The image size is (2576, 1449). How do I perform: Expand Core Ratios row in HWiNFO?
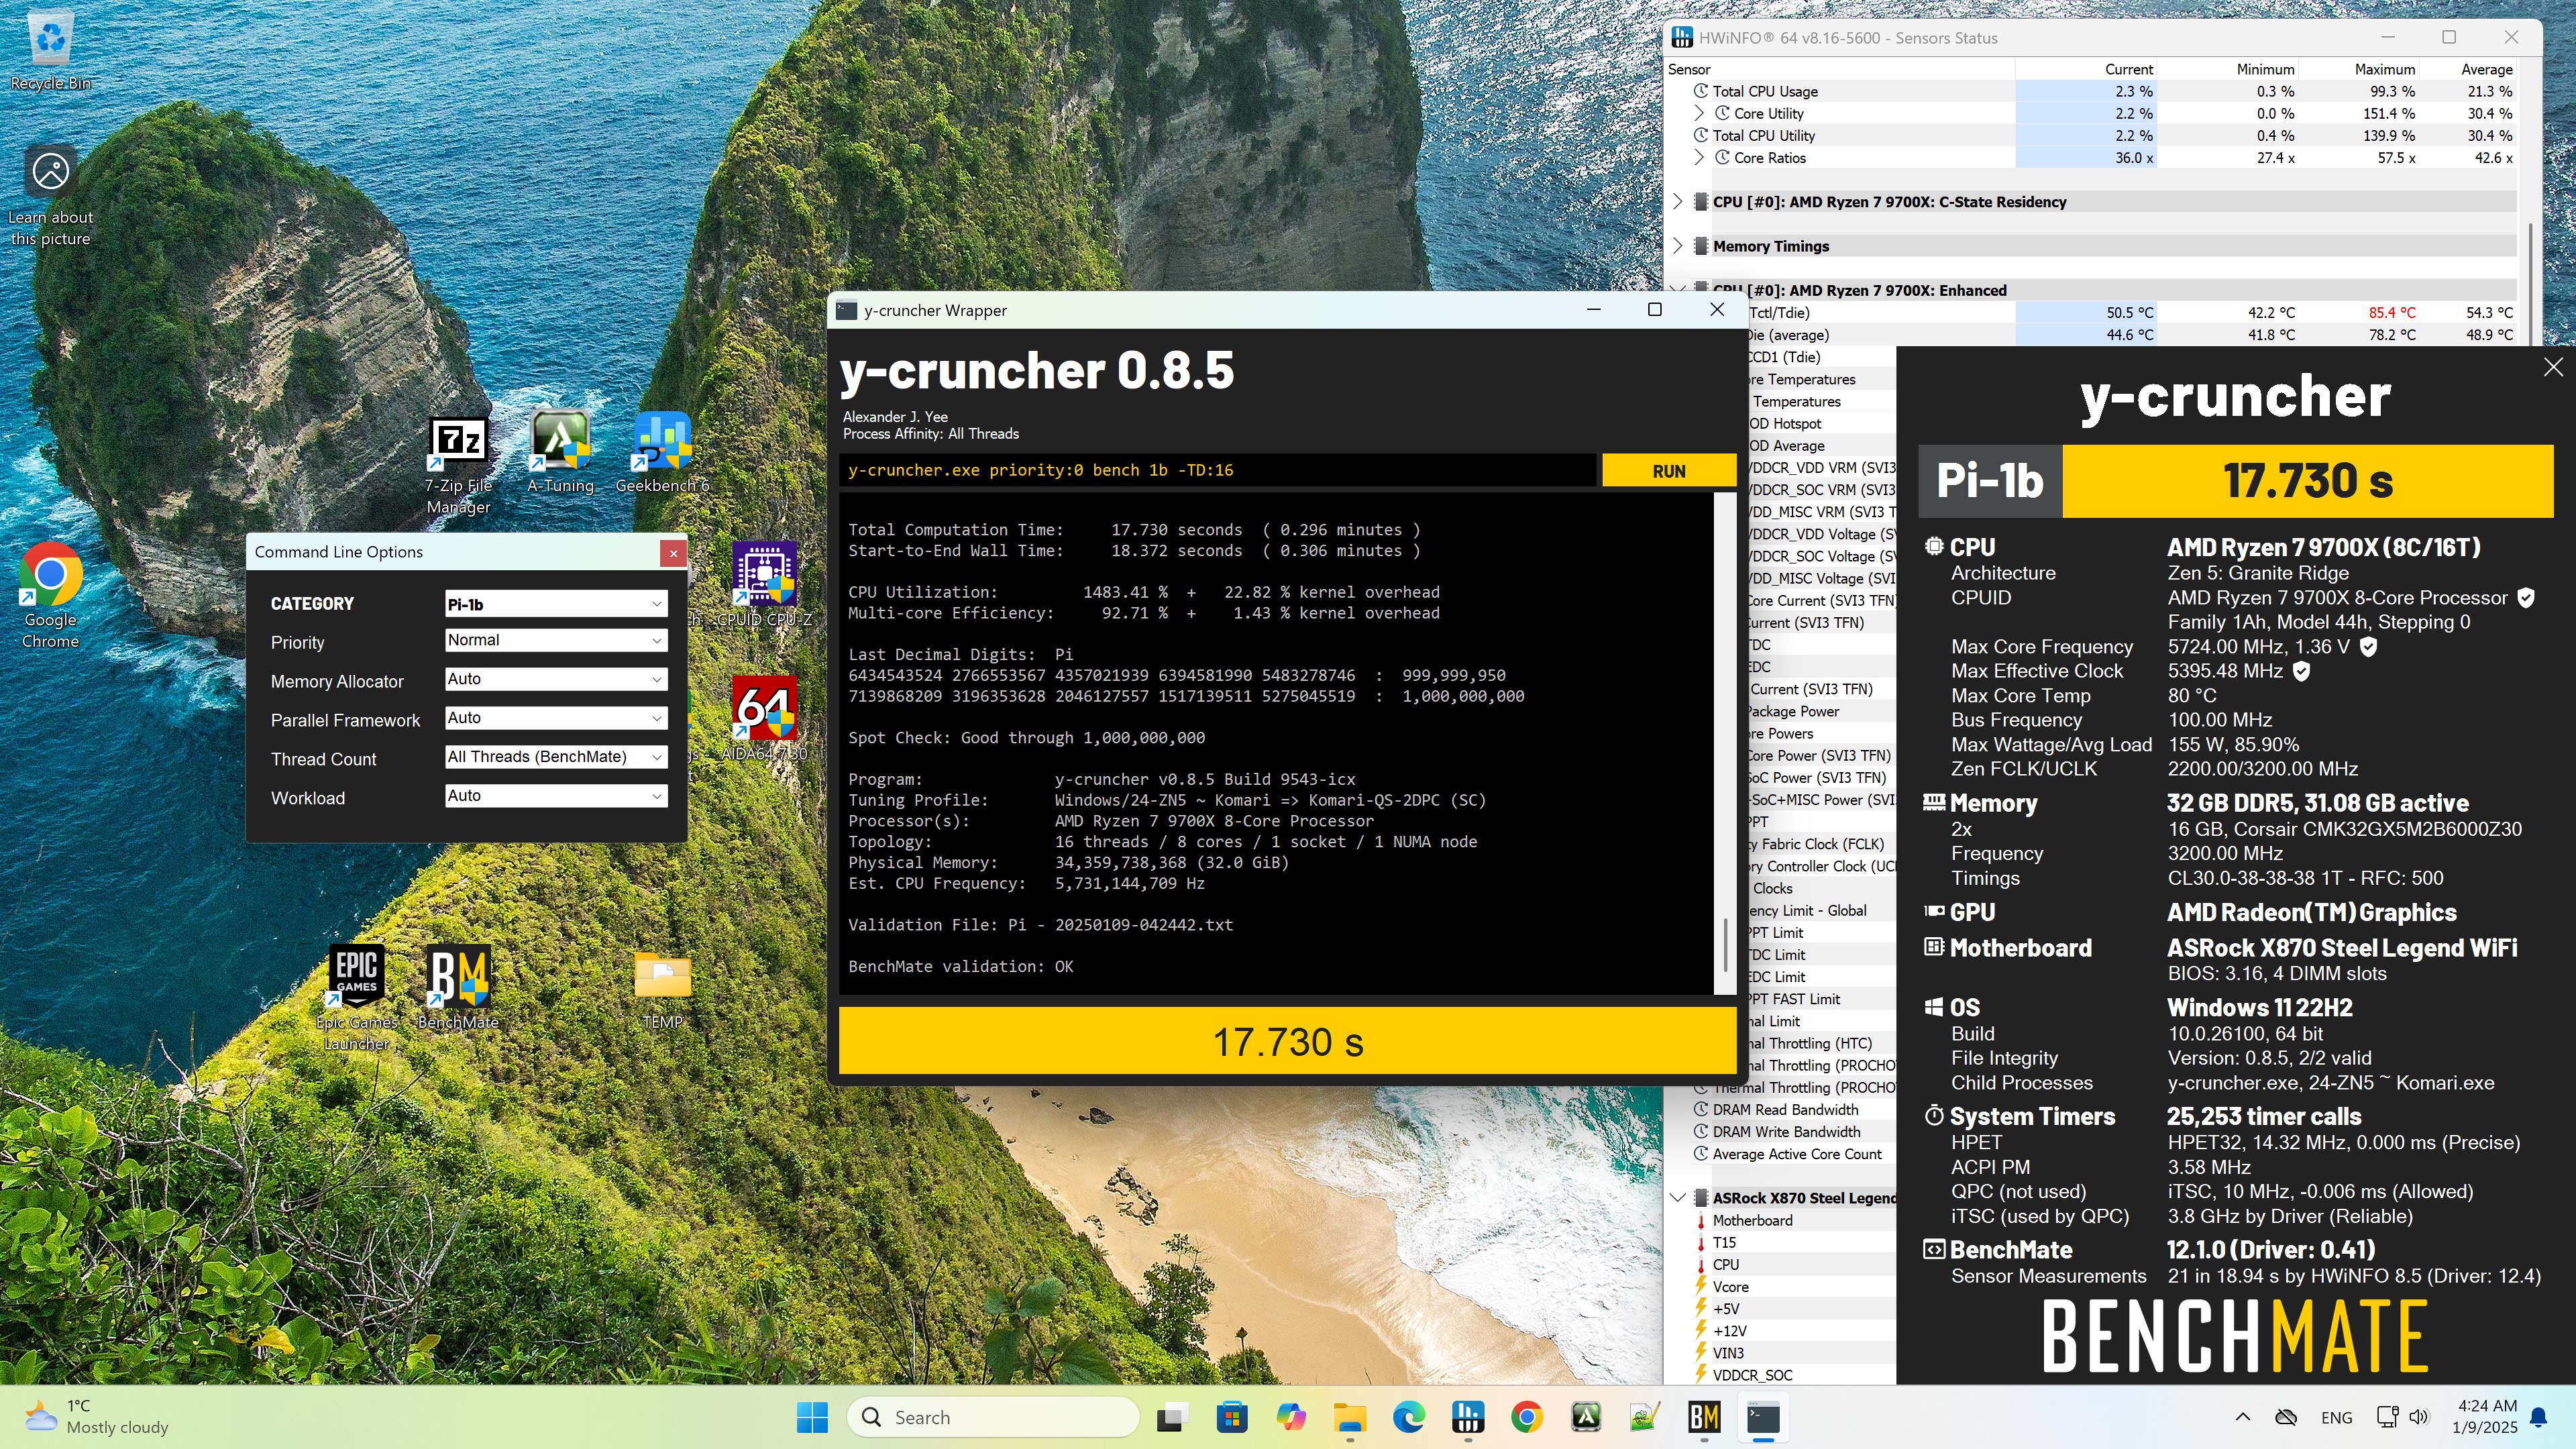coord(1699,157)
